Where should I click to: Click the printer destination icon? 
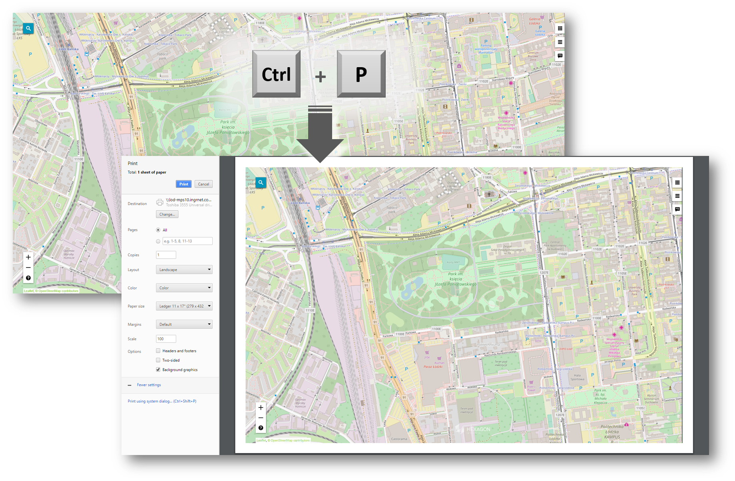coord(159,202)
